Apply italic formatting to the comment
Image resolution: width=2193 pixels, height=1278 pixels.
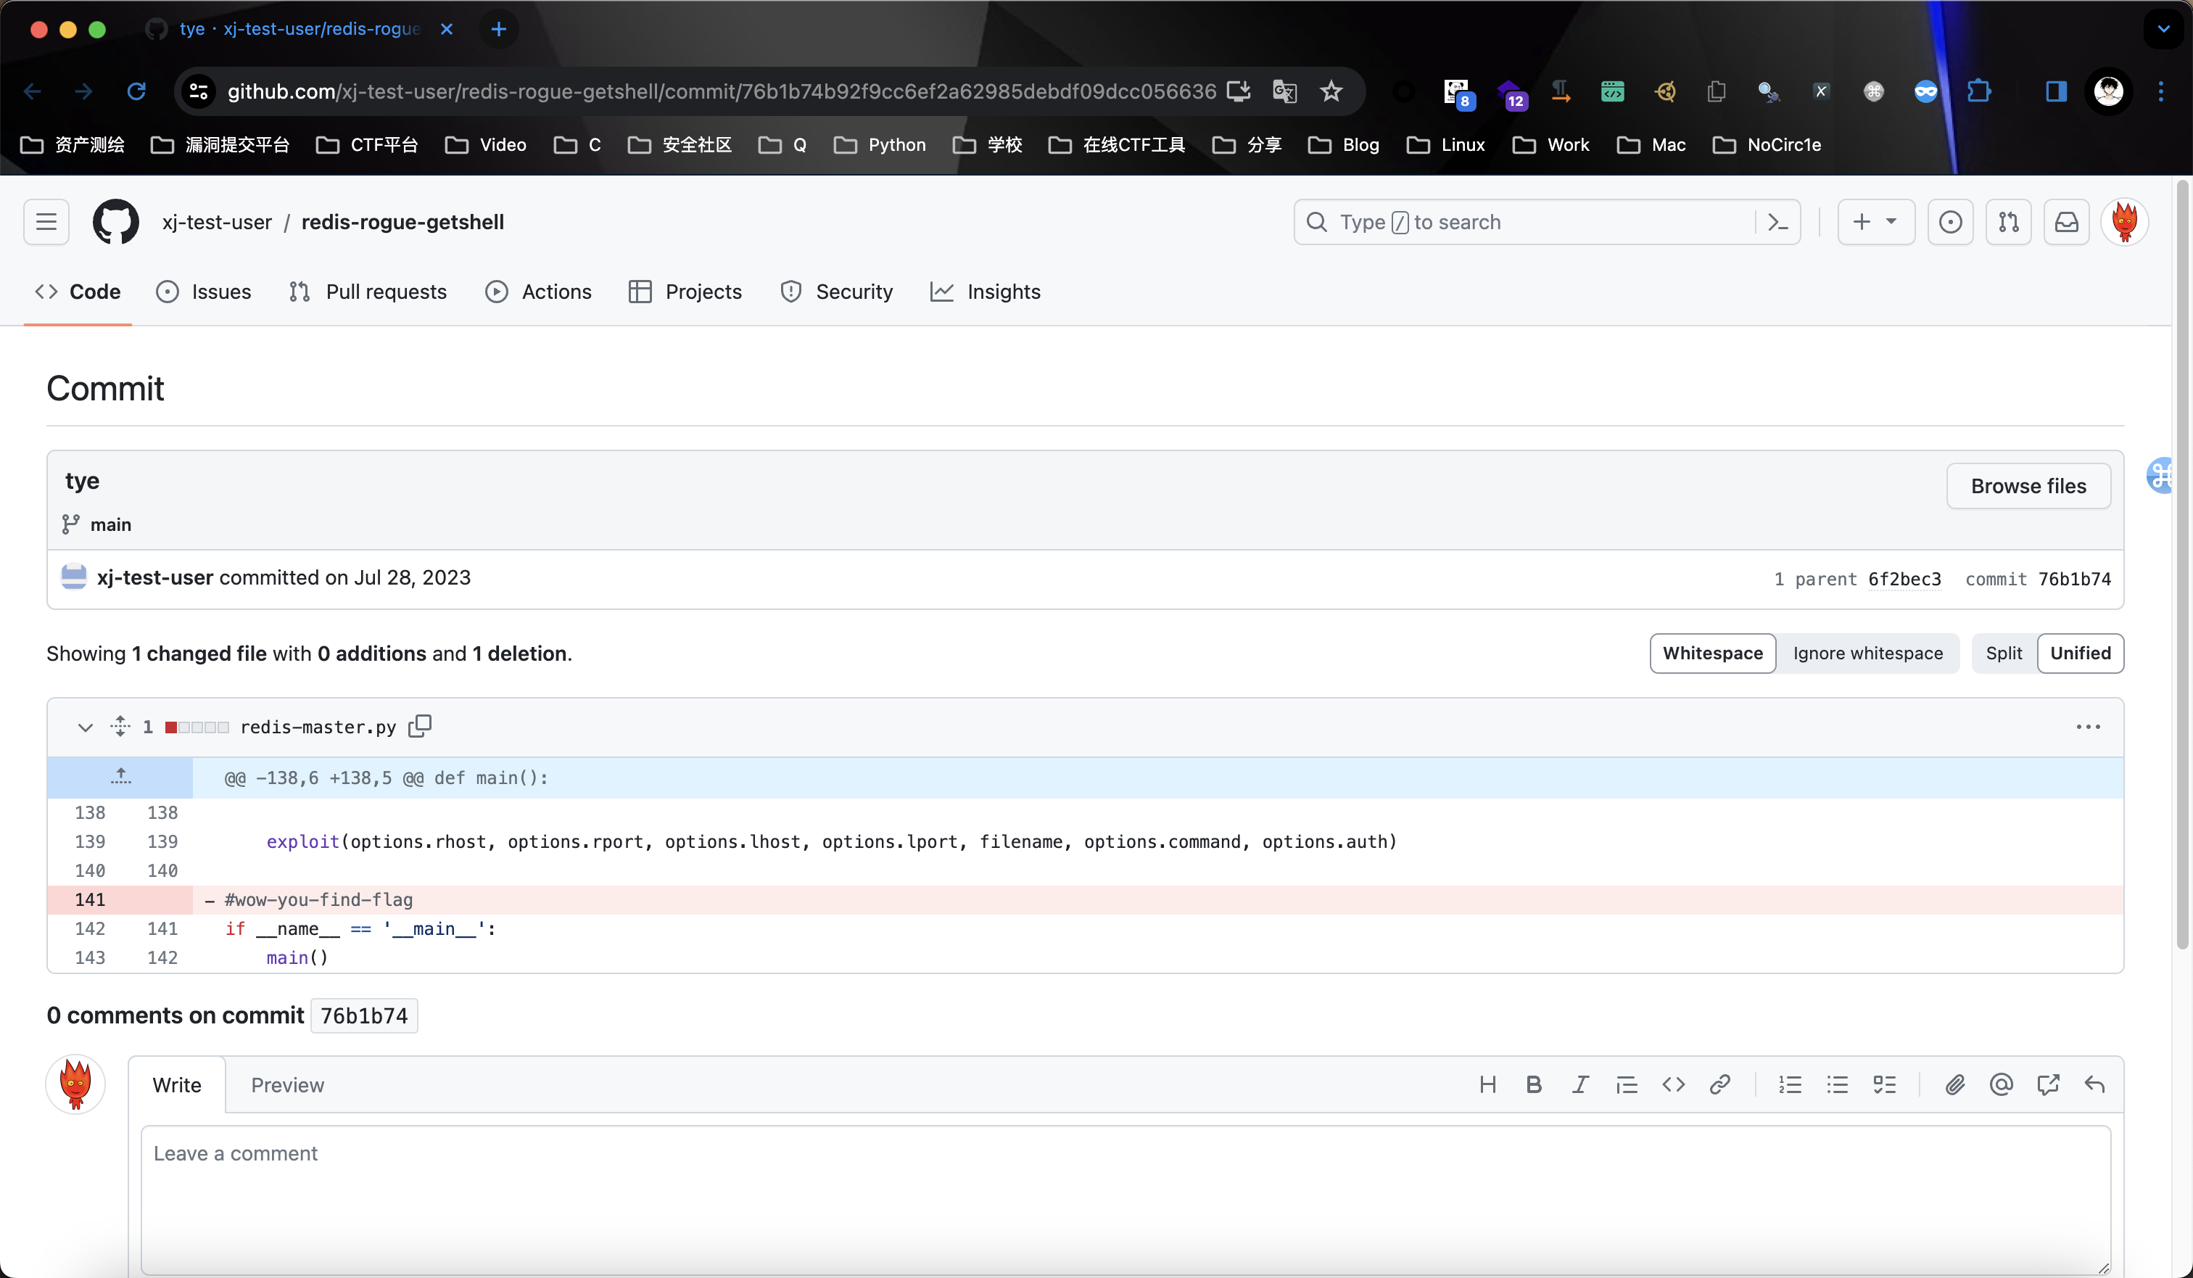click(x=1580, y=1085)
